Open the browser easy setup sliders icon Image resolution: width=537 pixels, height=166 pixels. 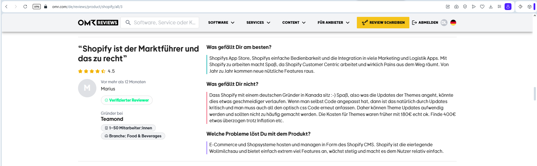coord(499,7)
